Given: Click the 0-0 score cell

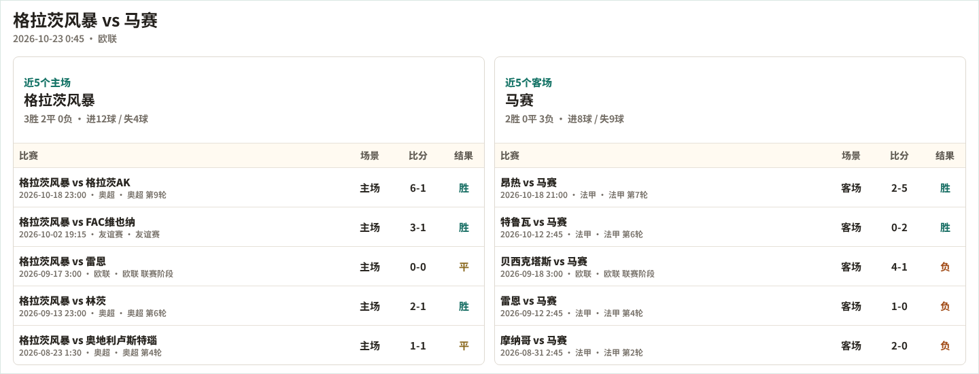Looking at the screenshot, I should click(418, 267).
